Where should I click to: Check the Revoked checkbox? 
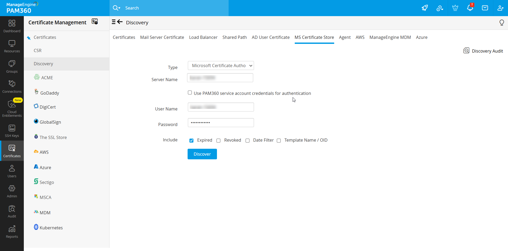click(218, 141)
